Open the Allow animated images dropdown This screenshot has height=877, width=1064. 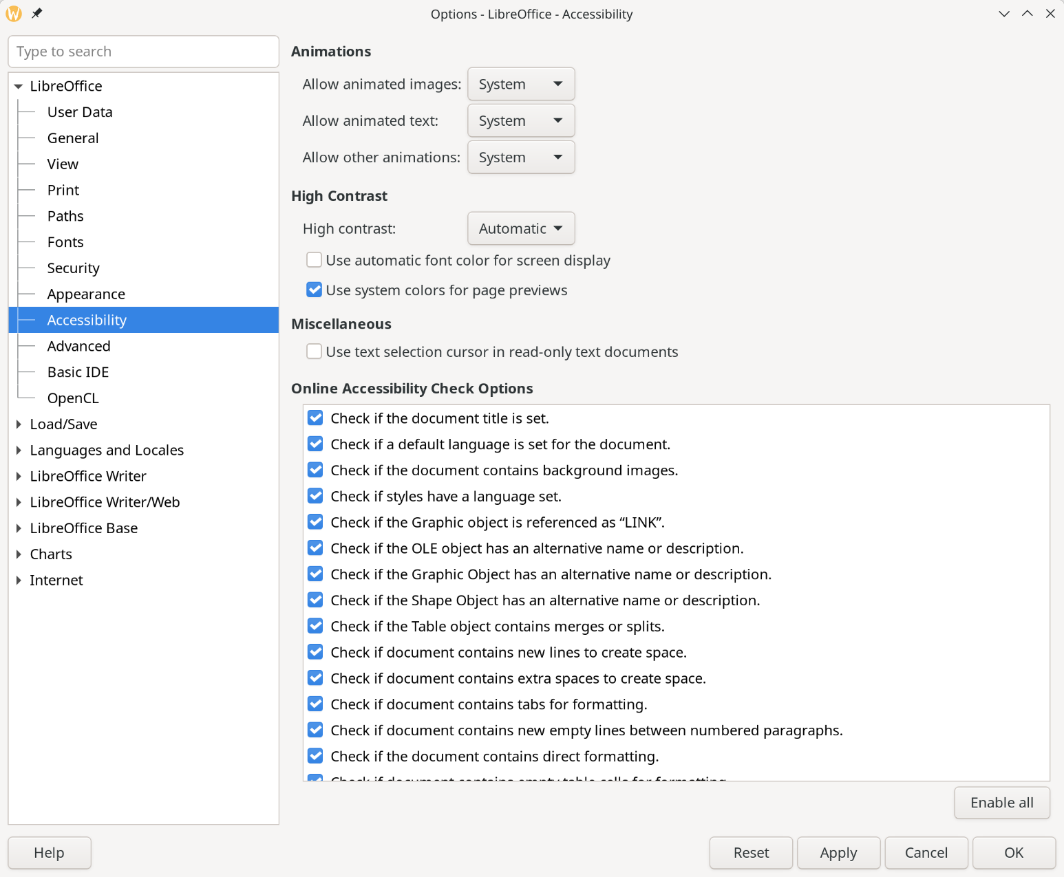520,84
